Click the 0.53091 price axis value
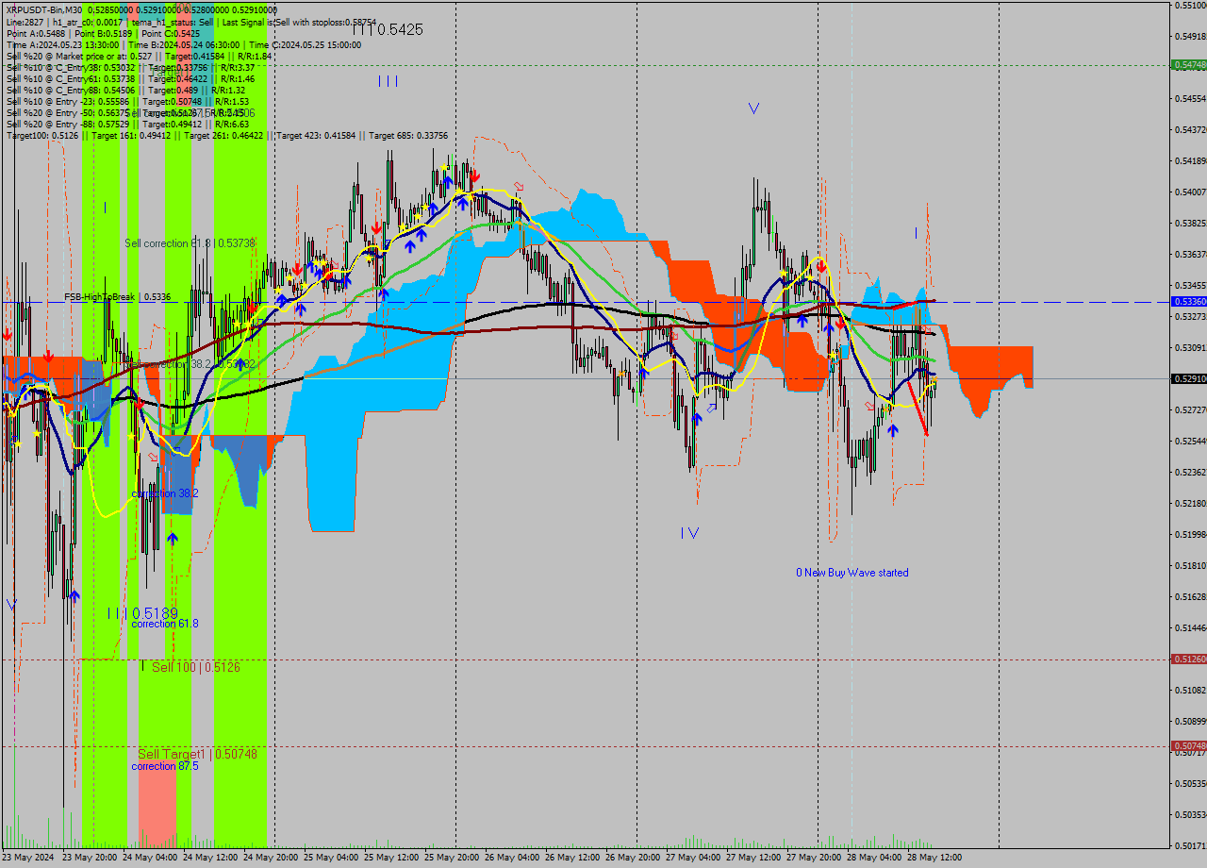Screen dimensions: 1207x868 pos(1191,347)
